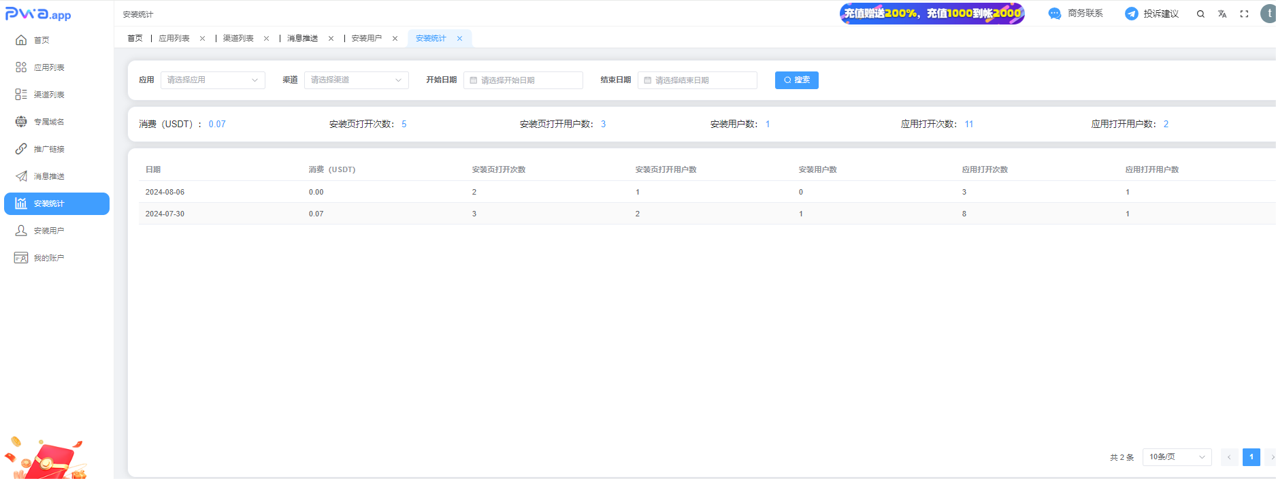Viewport: 1276px width, 479px height.
Task: Open 应用列表 via its grid icon
Action: [21, 67]
